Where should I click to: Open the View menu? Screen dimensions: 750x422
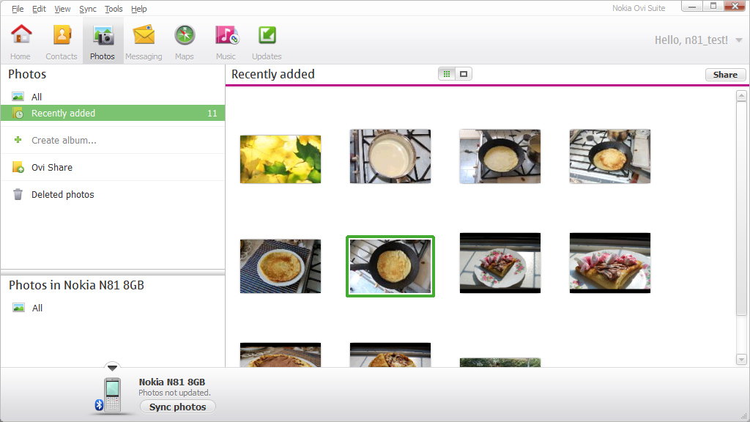[62, 9]
